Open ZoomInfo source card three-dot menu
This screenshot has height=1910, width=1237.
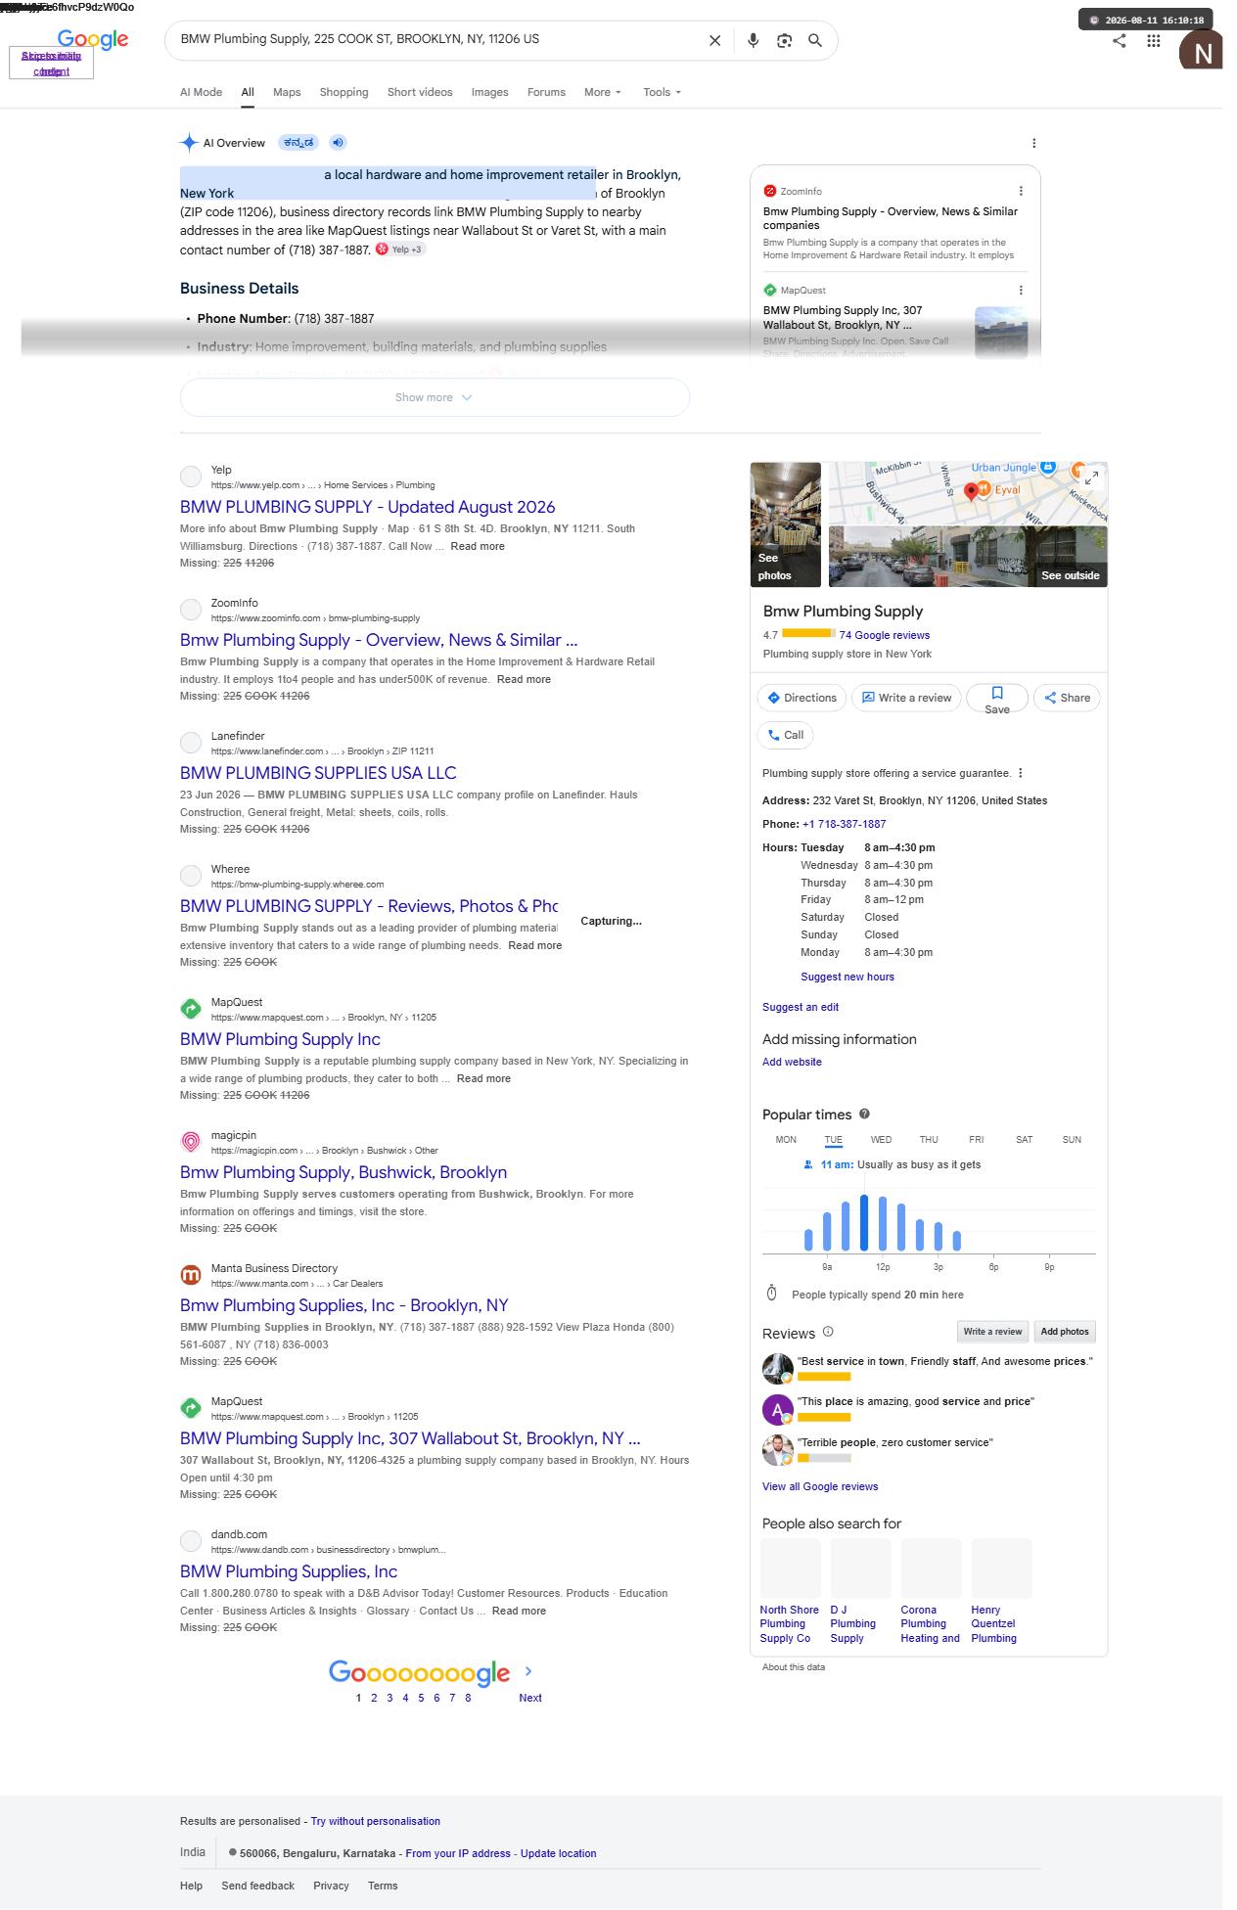click(x=1021, y=191)
